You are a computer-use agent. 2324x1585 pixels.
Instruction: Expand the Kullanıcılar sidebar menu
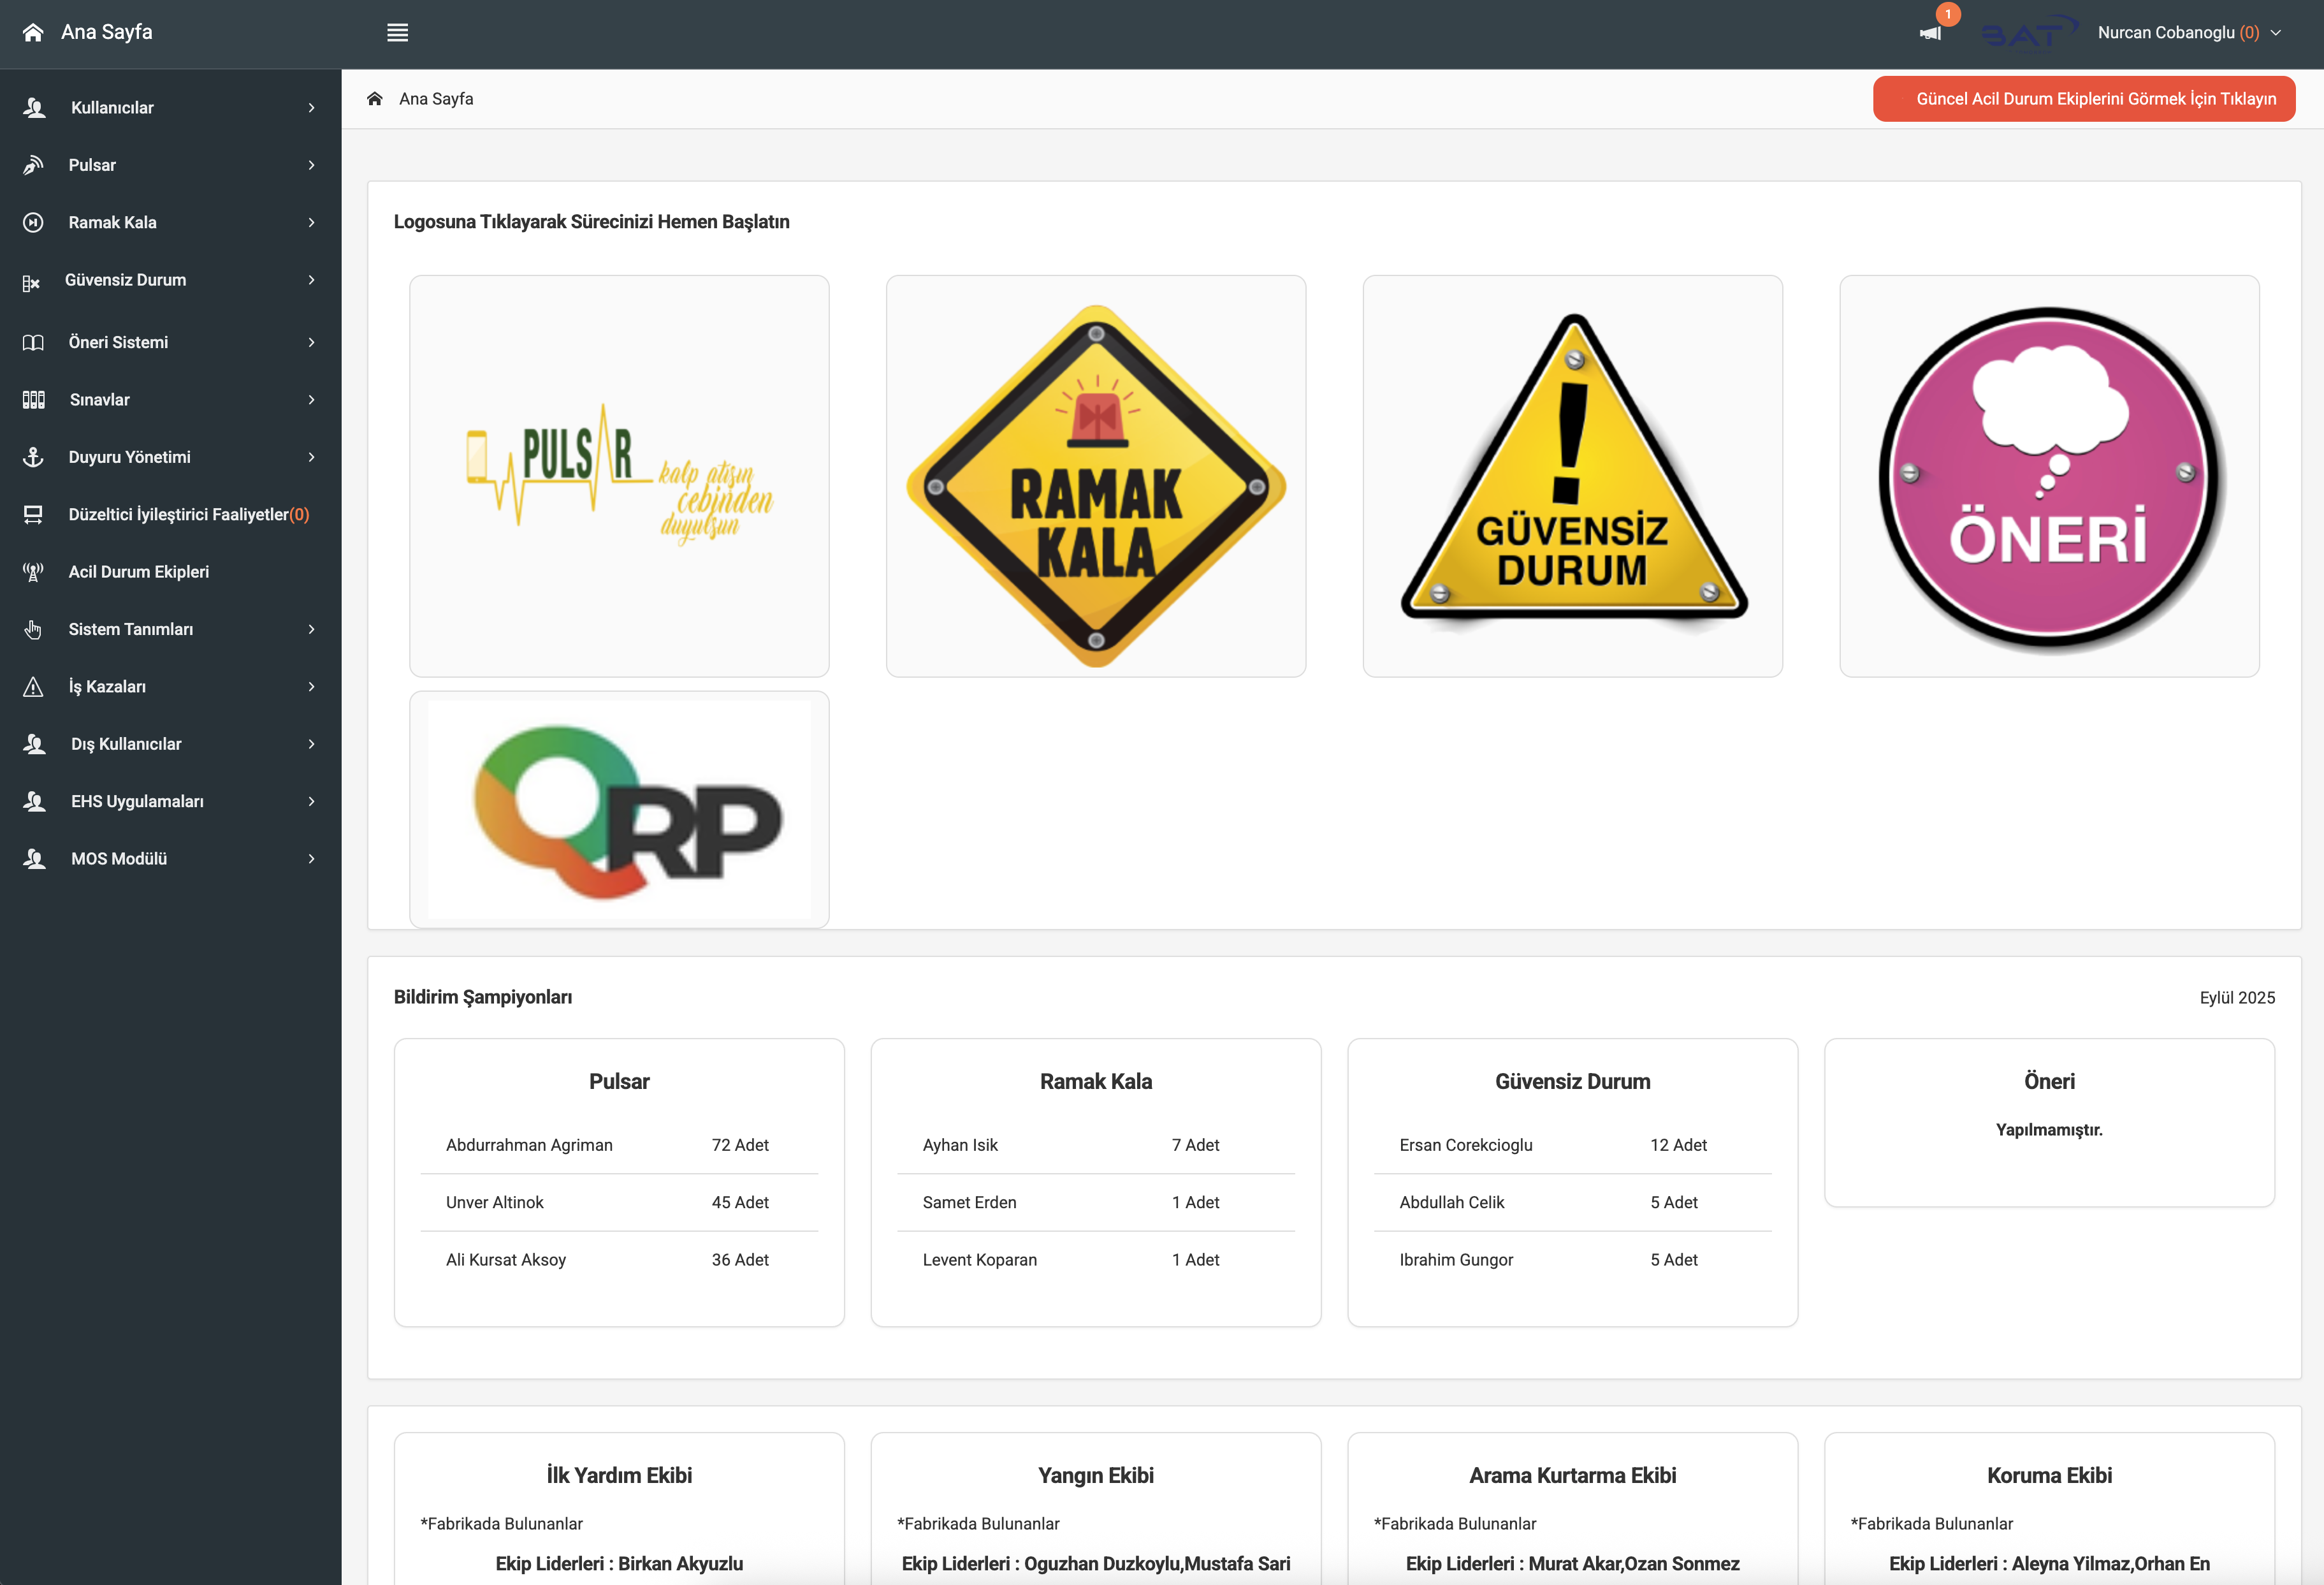click(x=112, y=107)
